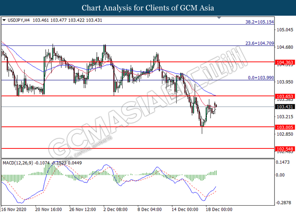
Task: Click the 103.653 red price level tag
Action: click(x=285, y=96)
